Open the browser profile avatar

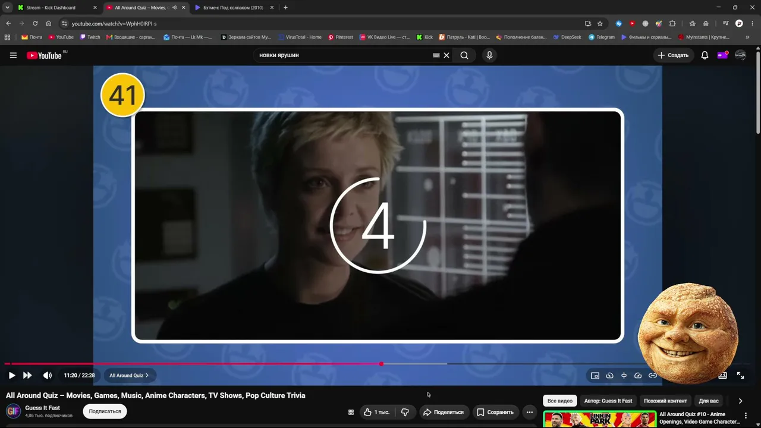coord(739,23)
